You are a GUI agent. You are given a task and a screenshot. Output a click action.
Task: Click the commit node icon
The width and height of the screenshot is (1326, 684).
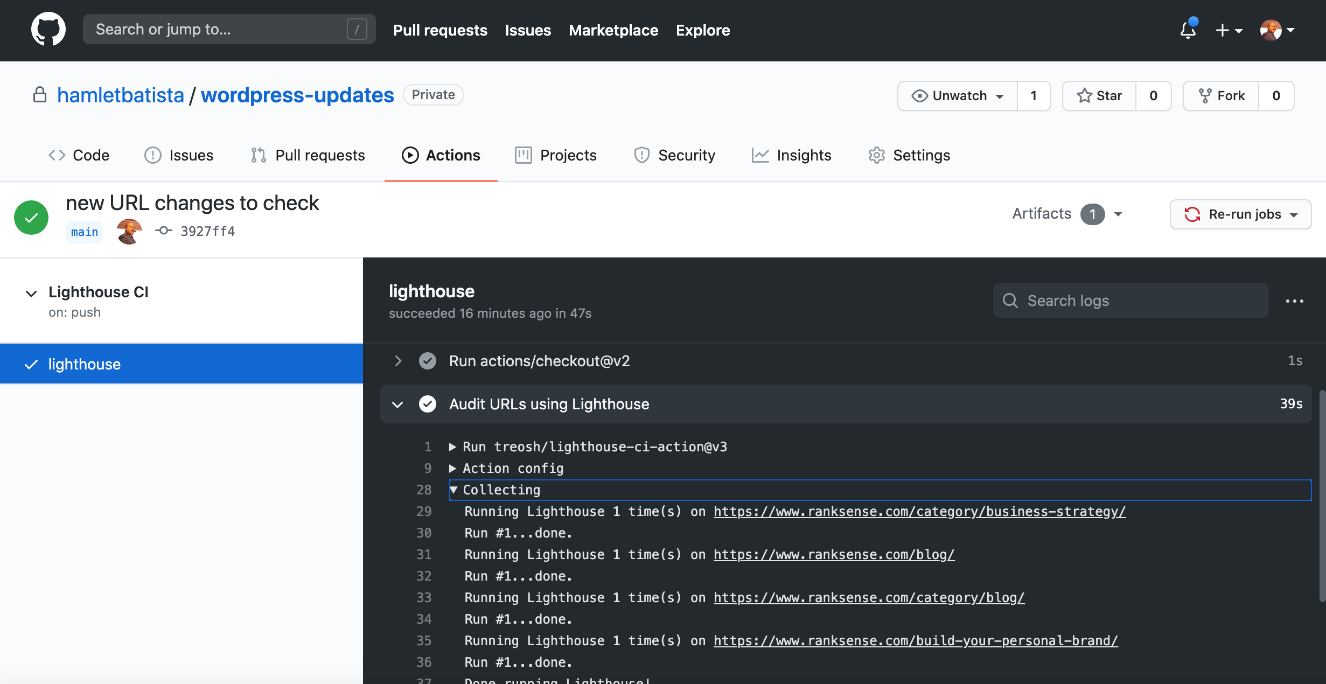(163, 231)
